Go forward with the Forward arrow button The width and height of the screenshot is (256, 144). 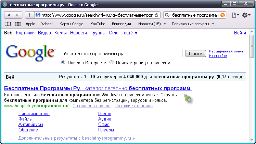[17, 15]
